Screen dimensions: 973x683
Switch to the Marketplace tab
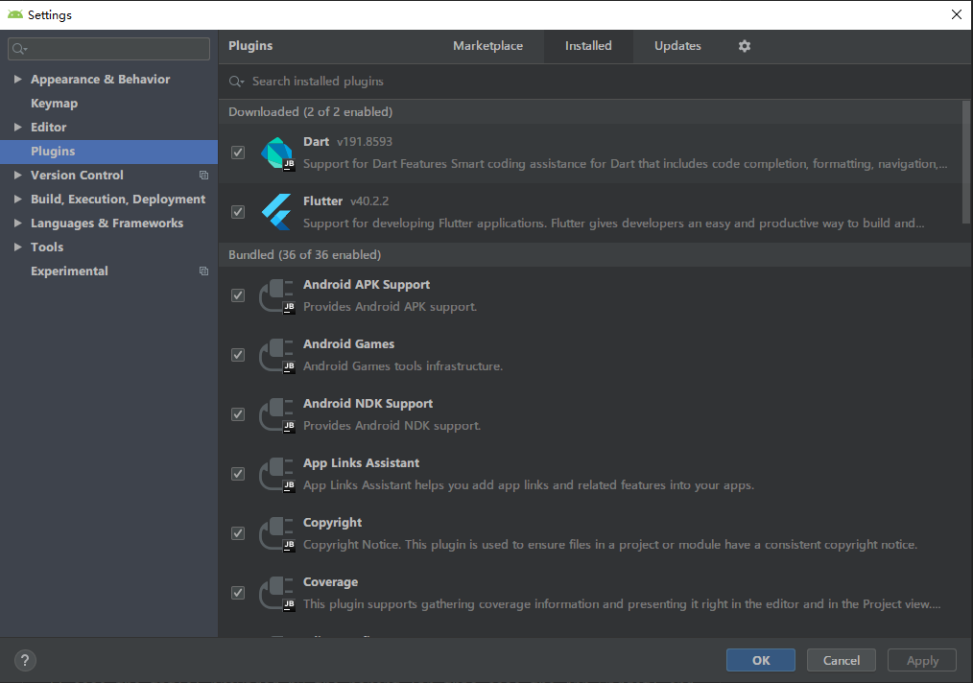coord(487,46)
